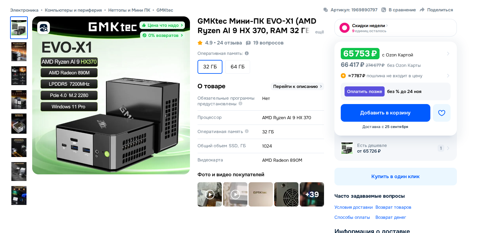Image resolution: width=478 pixels, height=233 pixels.
Task: Play the first customer video thumbnail
Action: click(x=210, y=194)
